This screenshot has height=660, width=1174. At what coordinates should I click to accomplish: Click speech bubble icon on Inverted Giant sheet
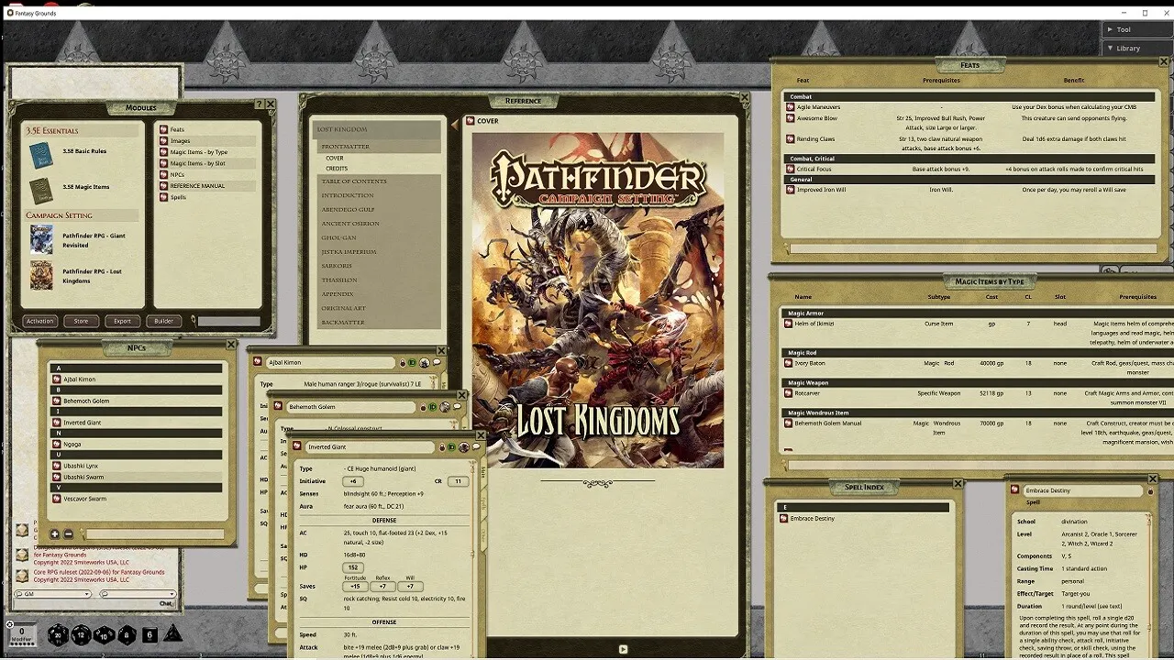476,447
